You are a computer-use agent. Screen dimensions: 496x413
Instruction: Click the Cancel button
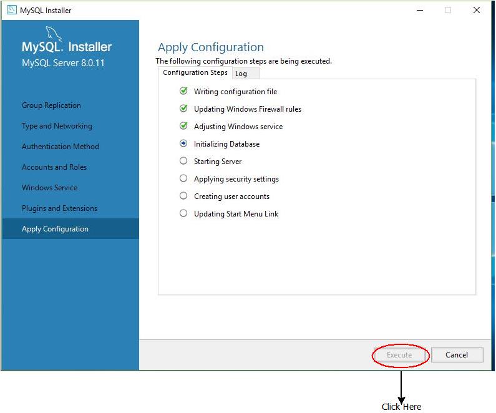457,355
